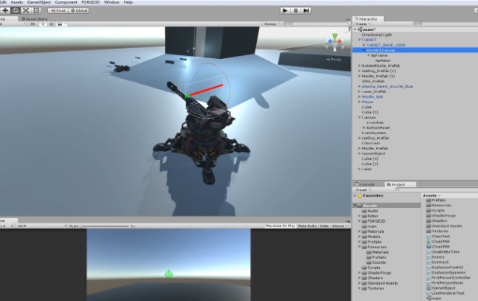Collapse the Canvas node in Hierarchy
Screen dimensions: 478x301
point(359,117)
